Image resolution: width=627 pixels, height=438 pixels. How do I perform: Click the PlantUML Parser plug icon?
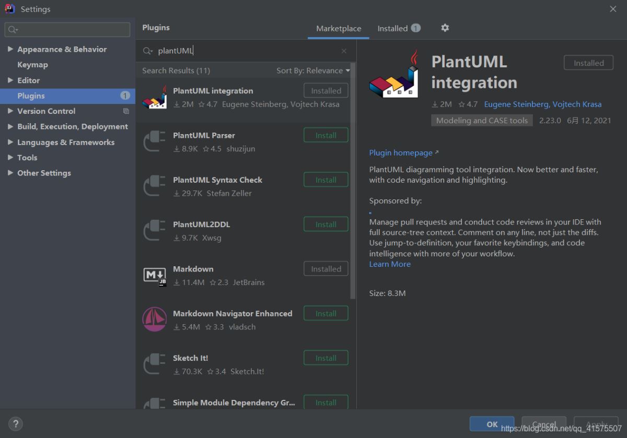154,141
